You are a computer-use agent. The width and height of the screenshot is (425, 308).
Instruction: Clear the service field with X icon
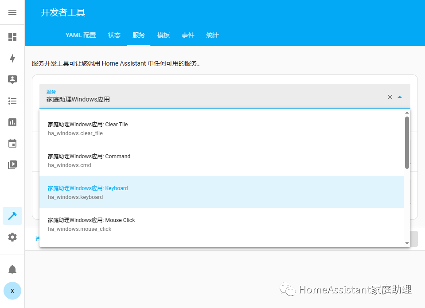(x=390, y=97)
